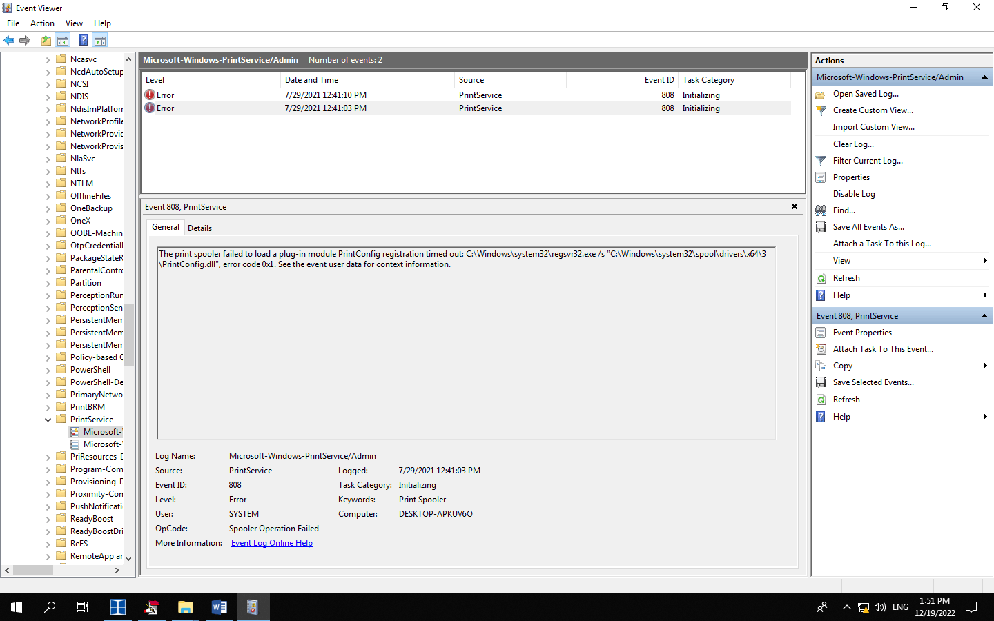Collapse the PrintService tree folder
The width and height of the screenshot is (994, 621).
48,420
